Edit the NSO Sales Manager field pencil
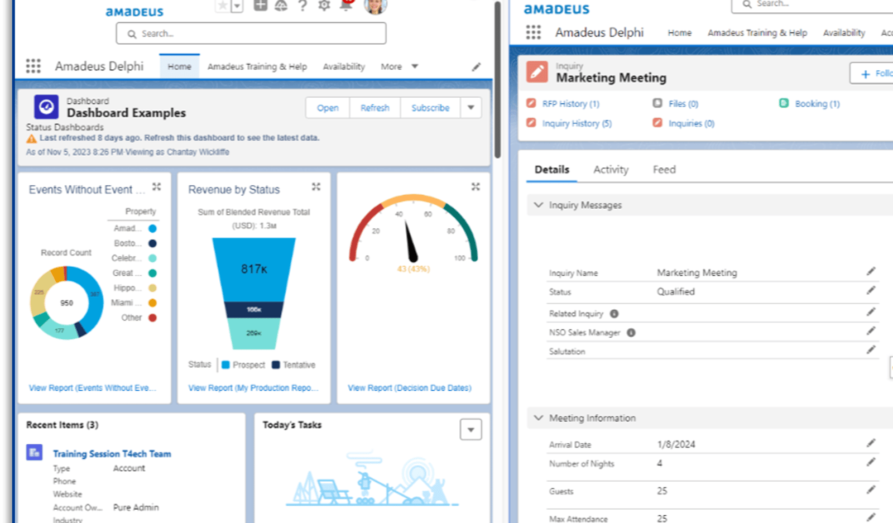The image size is (893, 523). tap(871, 331)
